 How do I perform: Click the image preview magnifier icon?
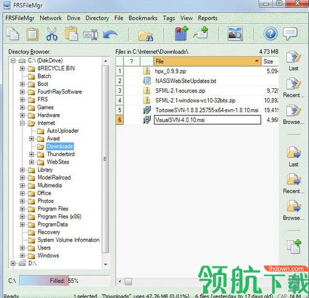point(235,33)
